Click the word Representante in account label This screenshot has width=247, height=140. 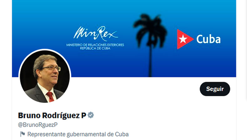[x=46, y=134]
